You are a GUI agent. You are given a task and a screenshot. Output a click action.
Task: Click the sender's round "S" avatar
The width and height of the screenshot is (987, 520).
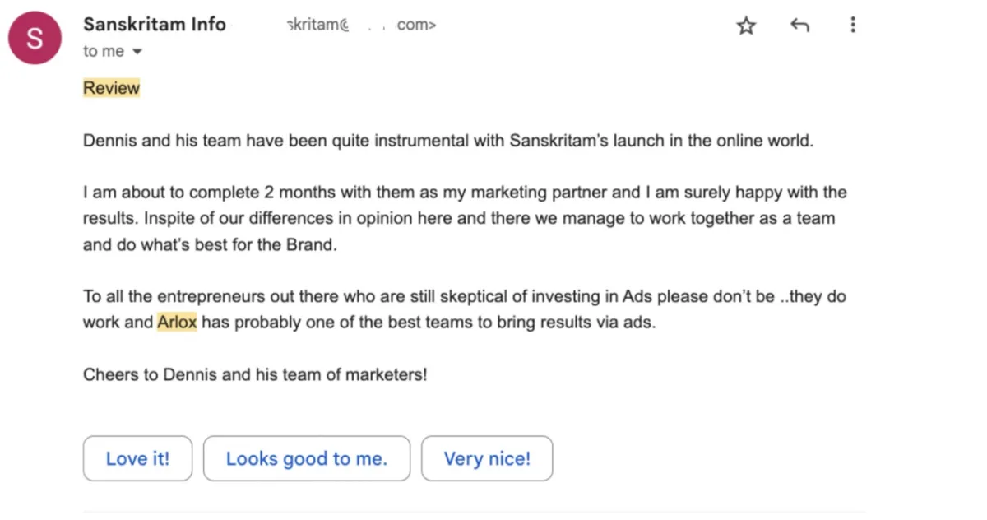tap(35, 38)
